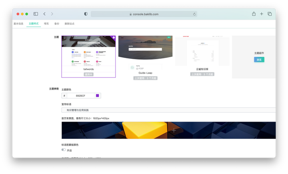Viewport: 288px width, 174px height.
Task: Choose the 云雀知识库 theme thumbnail
Action: (202, 51)
